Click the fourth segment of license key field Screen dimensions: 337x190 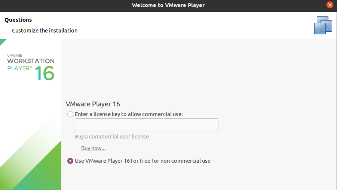point(174,125)
